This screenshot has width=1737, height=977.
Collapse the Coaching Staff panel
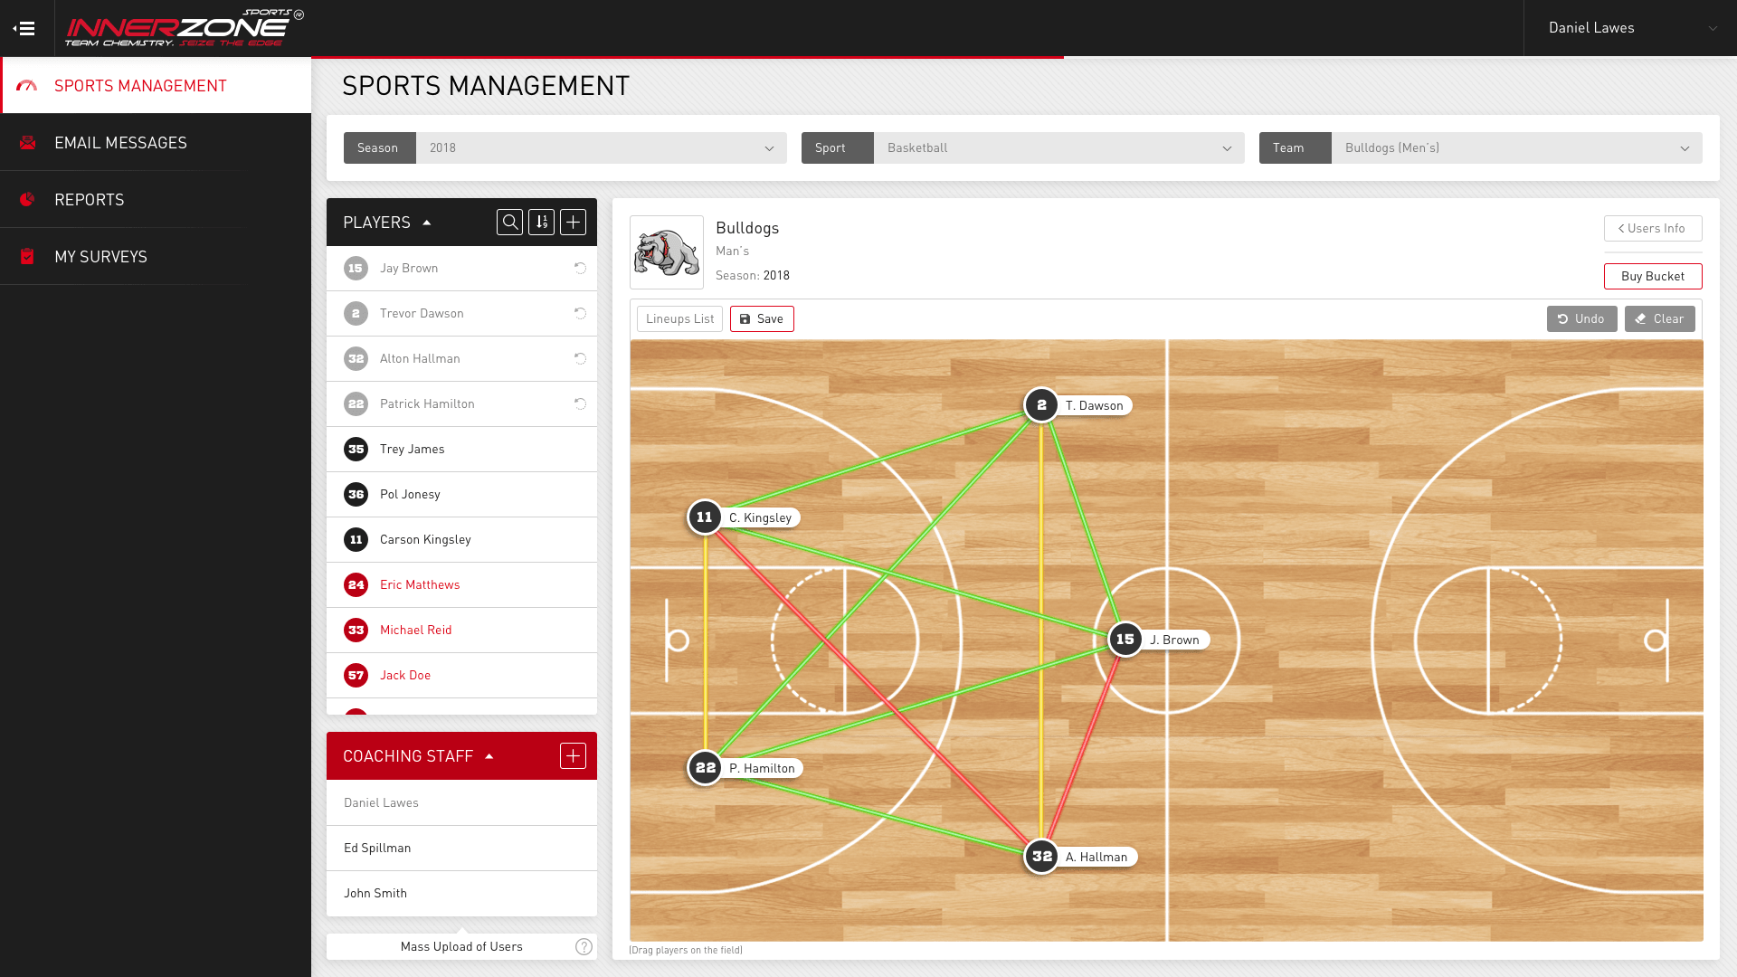(489, 756)
